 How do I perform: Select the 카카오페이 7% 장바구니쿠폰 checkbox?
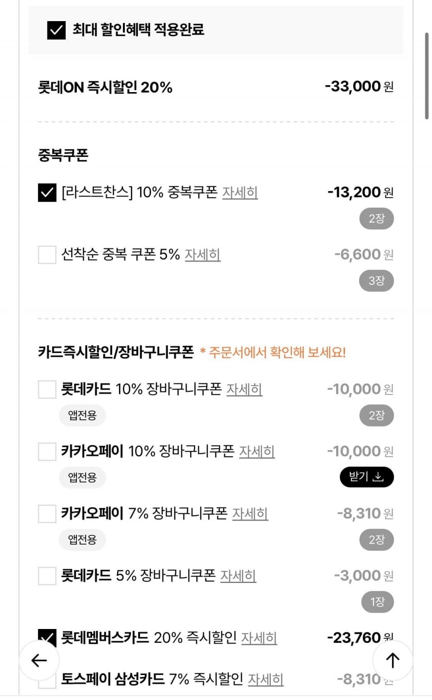(x=47, y=513)
